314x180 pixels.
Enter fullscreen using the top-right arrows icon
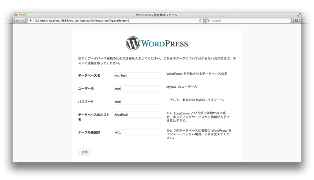299,15
